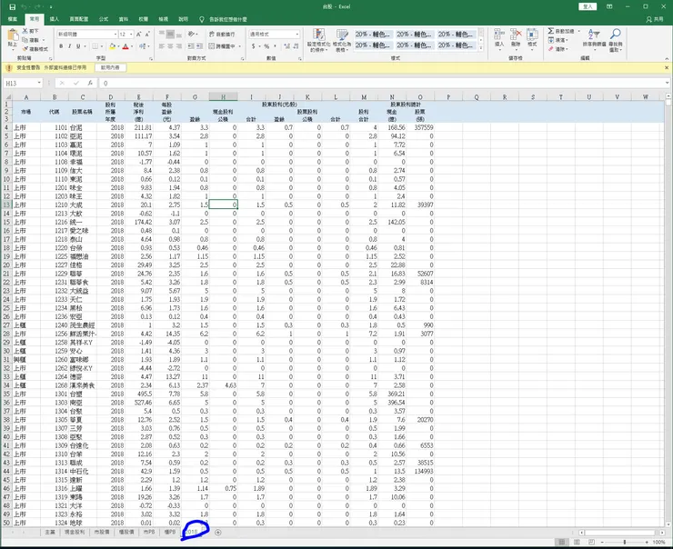Click 啟用內容 button in security warning

(x=110, y=67)
